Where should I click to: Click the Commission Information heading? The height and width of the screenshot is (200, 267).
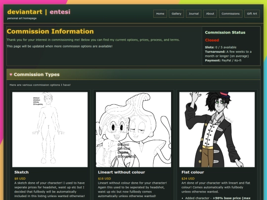click(x=50, y=32)
